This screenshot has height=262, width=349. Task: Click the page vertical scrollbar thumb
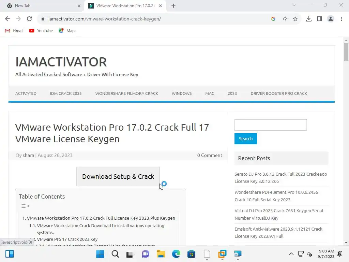coord(346,52)
